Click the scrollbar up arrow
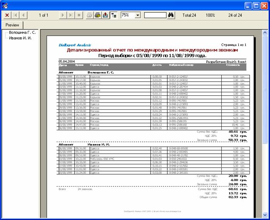 coord(265,33)
